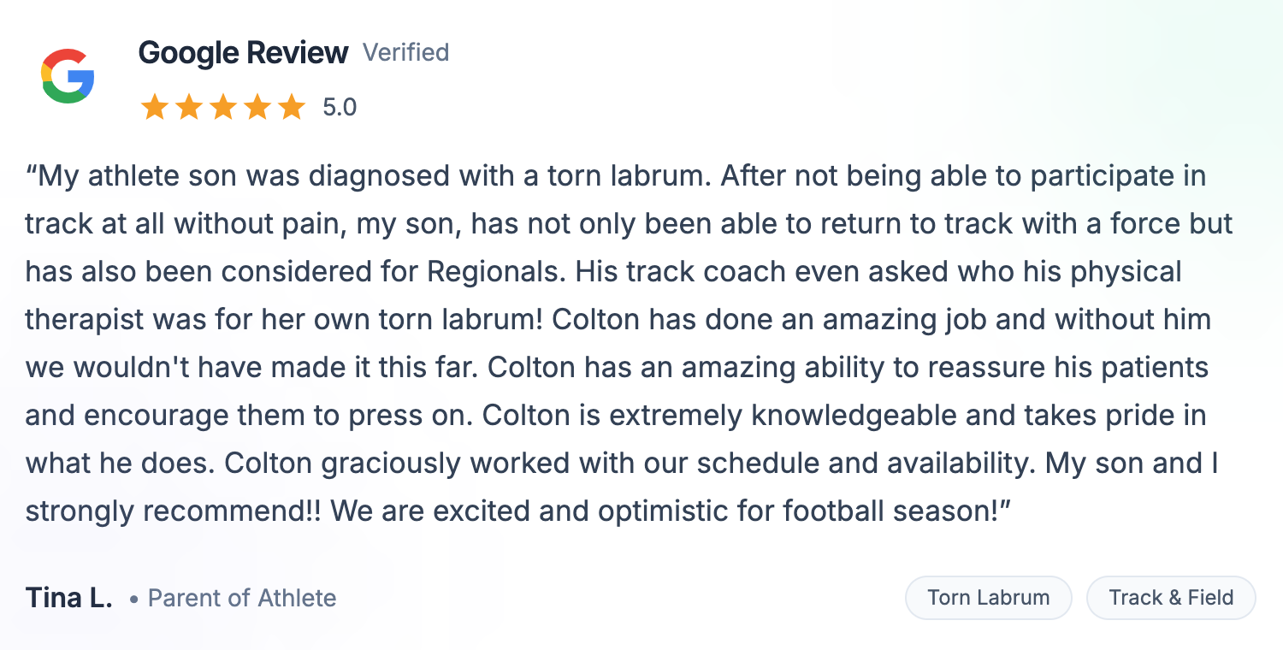Click reviewer name "Tina L."
This screenshot has height=650, width=1283.
(x=69, y=598)
